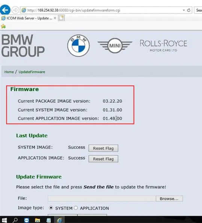Click the BMW roundel logo
202x223 pixels.
coord(78,45)
